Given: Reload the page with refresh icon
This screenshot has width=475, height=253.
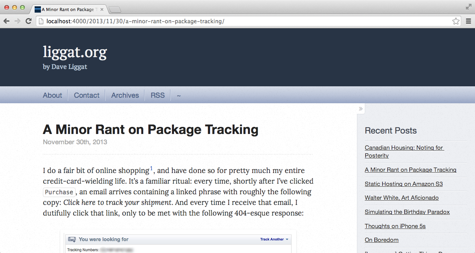Looking at the screenshot, I should tap(28, 21).
